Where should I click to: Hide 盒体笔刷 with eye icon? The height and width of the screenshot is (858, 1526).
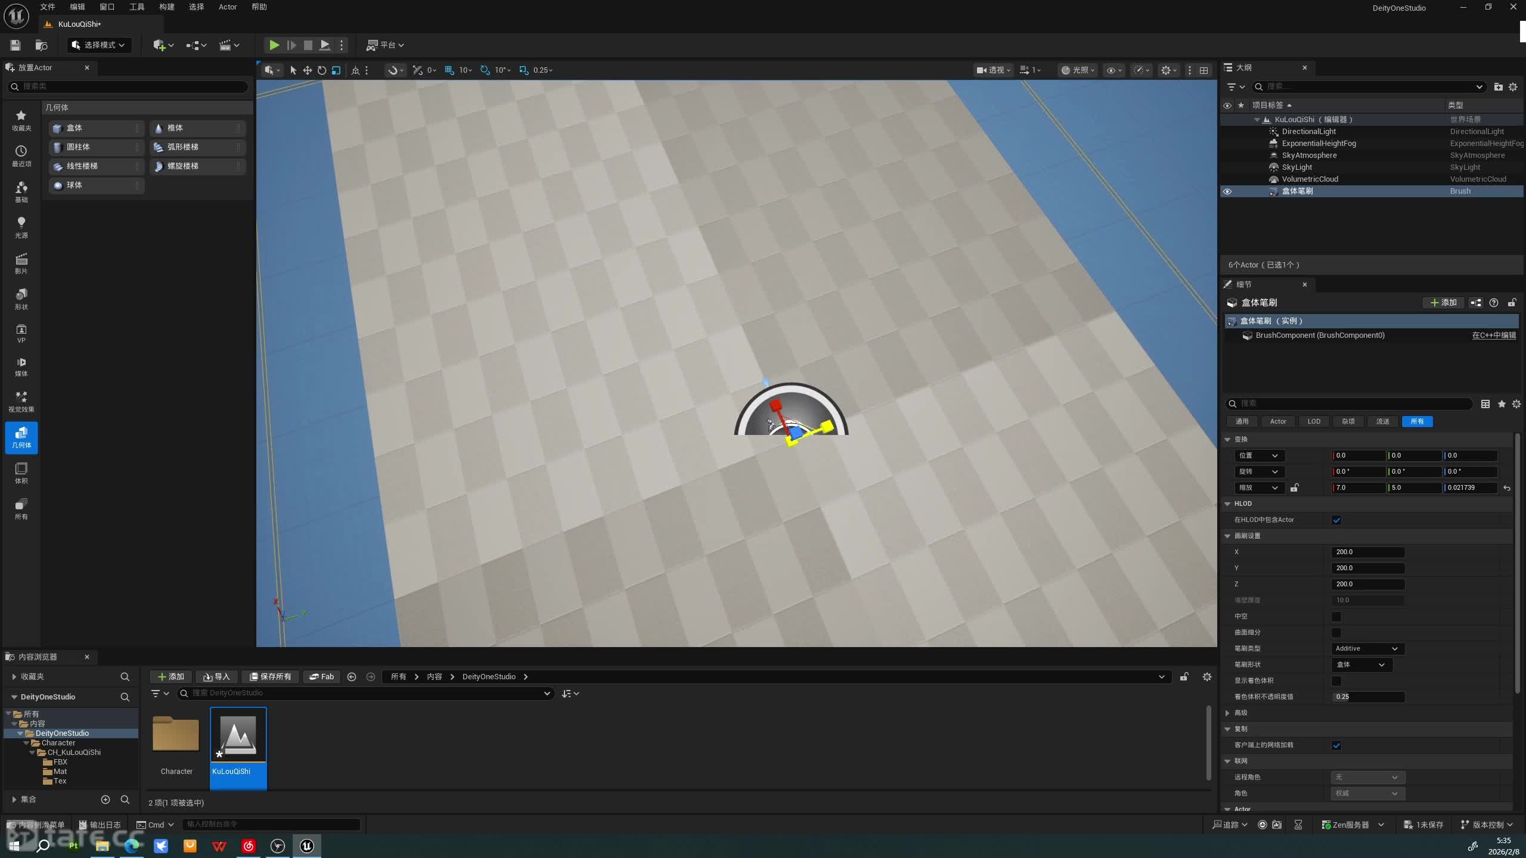(x=1227, y=191)
